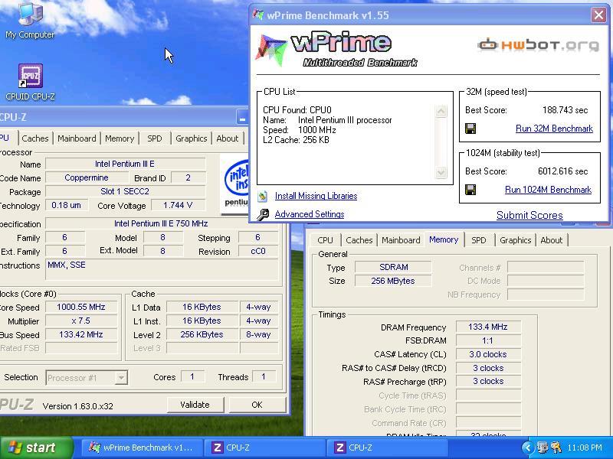Click Core Voltage 1.744 V value
The height and width of the screenshot is (459, 613).
(x=178, y=205)
